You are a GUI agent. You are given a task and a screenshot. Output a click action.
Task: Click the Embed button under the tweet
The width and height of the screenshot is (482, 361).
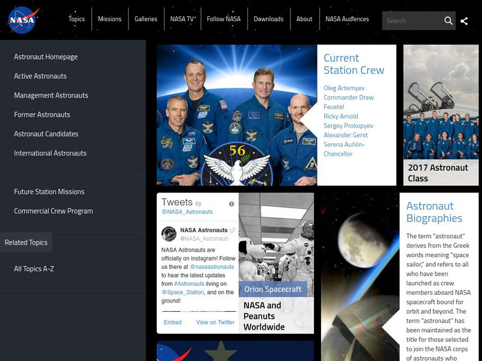tap(173, 322)
